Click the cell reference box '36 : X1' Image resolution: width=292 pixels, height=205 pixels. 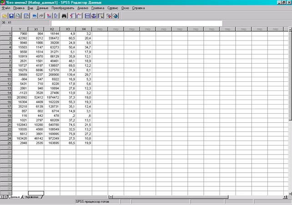pyautogui.click(x=25, y=23)
